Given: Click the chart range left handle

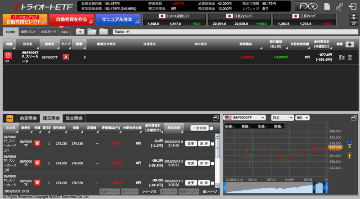Looking at the screenshot, I should point(314,187).
